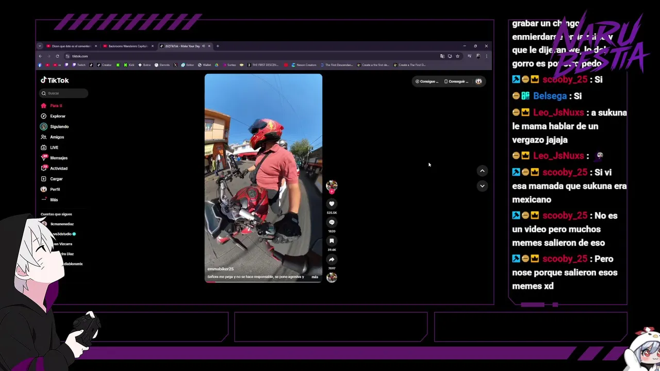This screenshot has width=660, height=371.
Task: Close the Backrooms Wanderers tab
Action: (x=153, y=46)
